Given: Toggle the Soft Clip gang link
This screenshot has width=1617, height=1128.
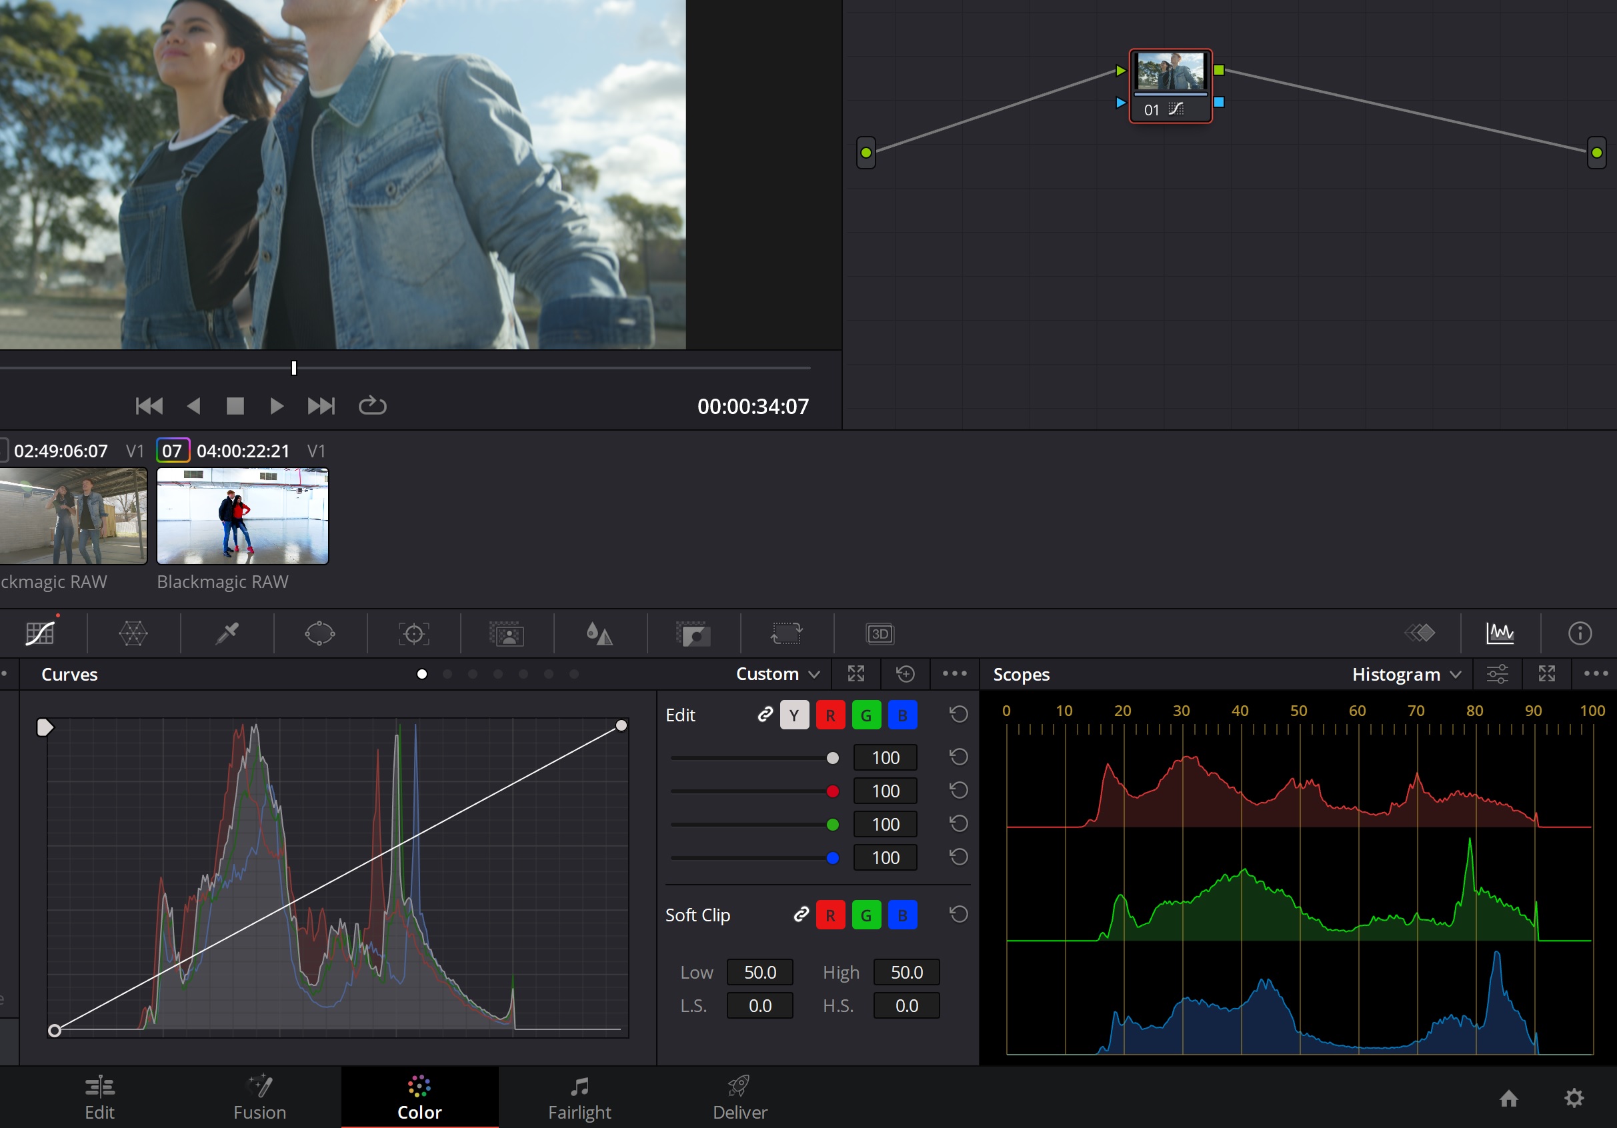Looking at the screenshot, I should 801,915.
